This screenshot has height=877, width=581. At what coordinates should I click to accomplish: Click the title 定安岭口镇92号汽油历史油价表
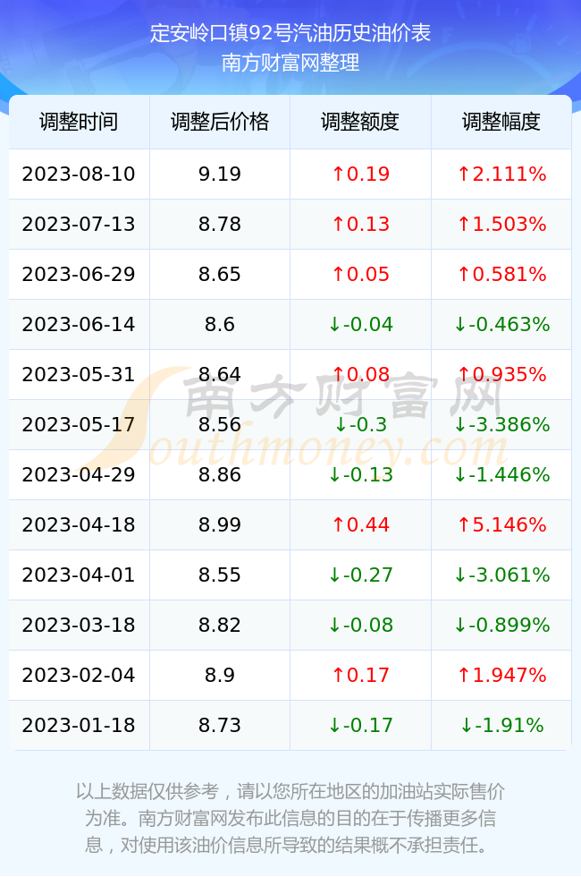click(x=290, y=33)
